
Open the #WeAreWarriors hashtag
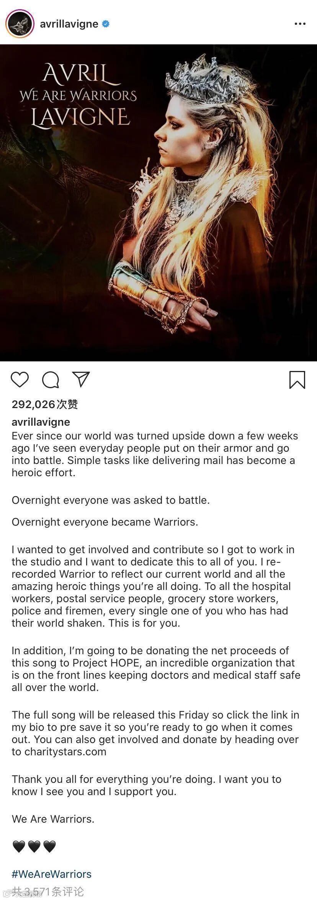tap(52, 874)
